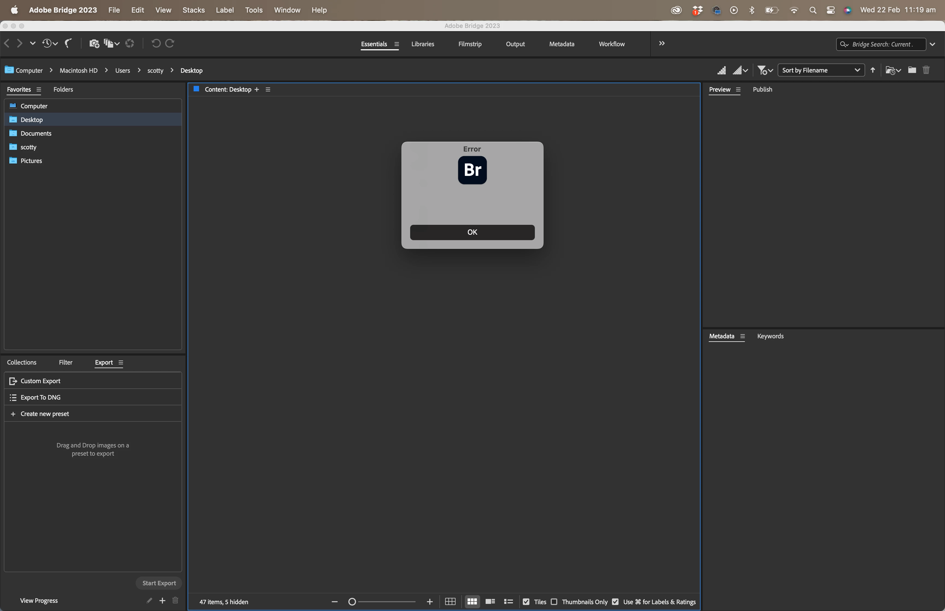The width and height of the screenshot is (945, 611).
Task: Switch to list view icon
Action: 508,601
